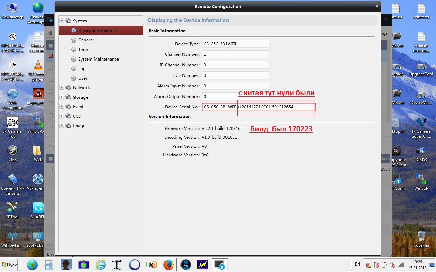The height and width of the screenshot is (272, 436).
Task: Expand the Event tree node
Action: (62, 106)
